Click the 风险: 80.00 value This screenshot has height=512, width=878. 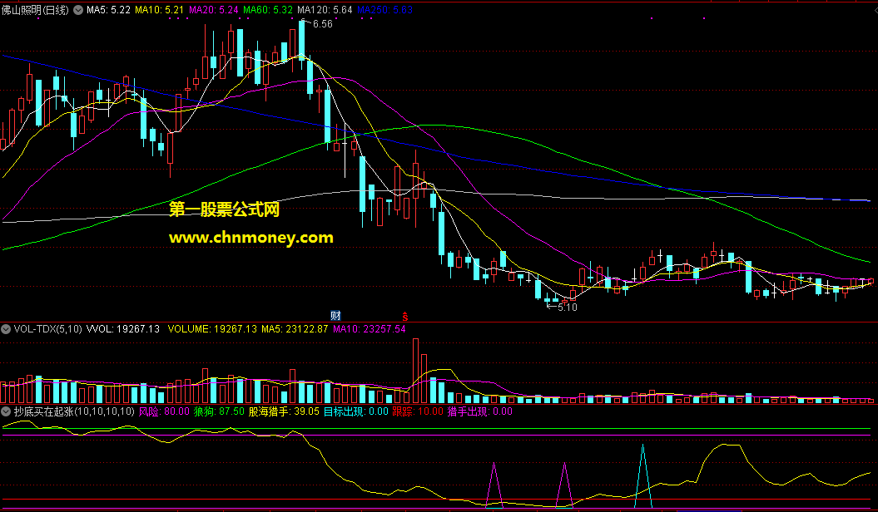pyautogui.click(x=164, y=411)
